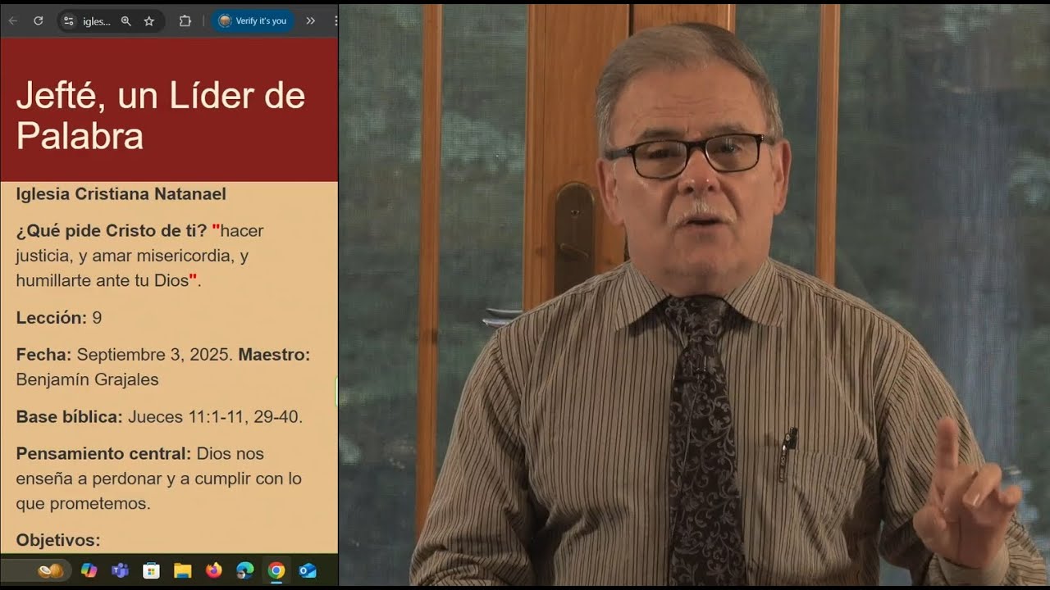This screenshot has width=1050, height=590.
Task: Open the zoom magnifier in address bar
Action: coord(126,21)
